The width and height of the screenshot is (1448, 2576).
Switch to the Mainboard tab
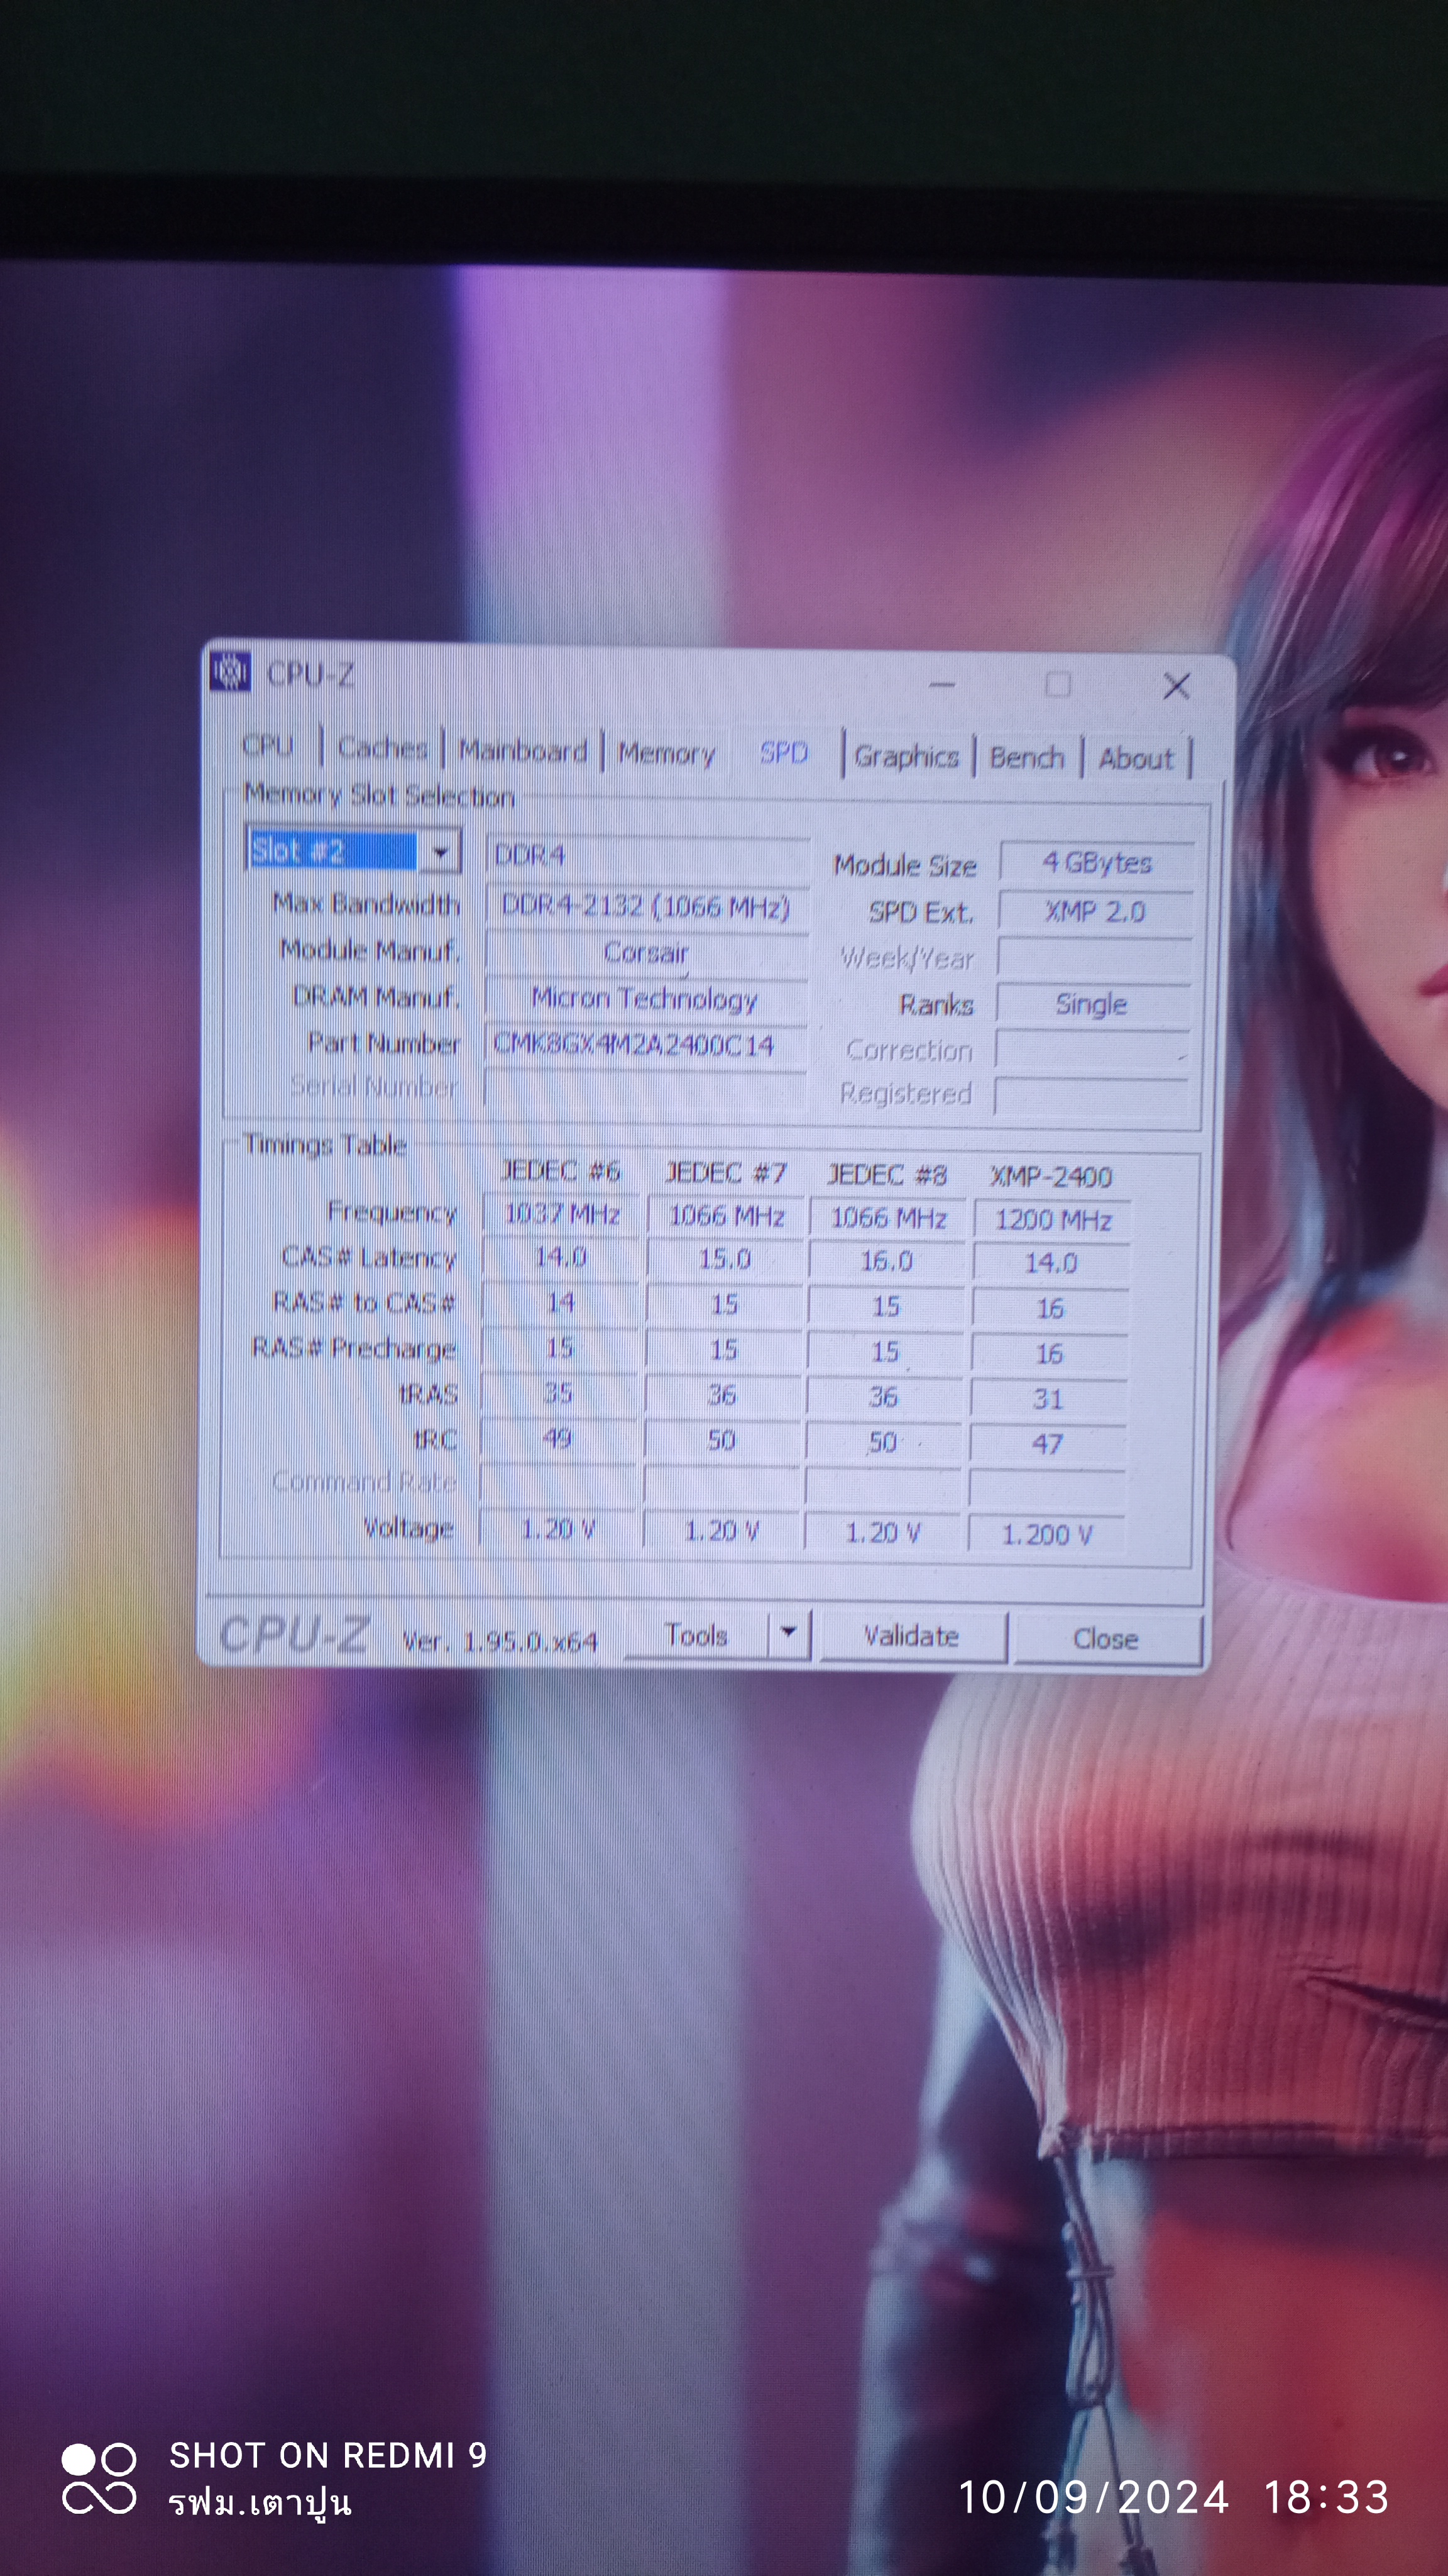click(523, 751)
